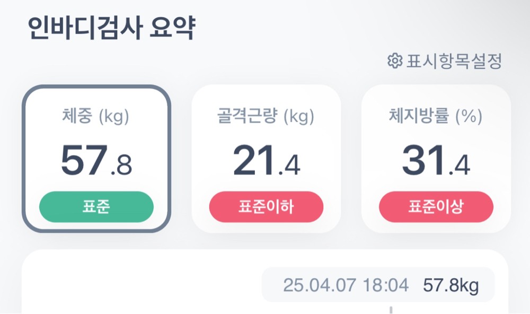Tap the green 표준 status badge
Image resolution: width=530 pixels, height=314 pixels.
click(96, 207)
